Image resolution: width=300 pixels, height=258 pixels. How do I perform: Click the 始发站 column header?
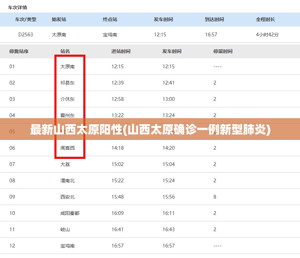59,19
